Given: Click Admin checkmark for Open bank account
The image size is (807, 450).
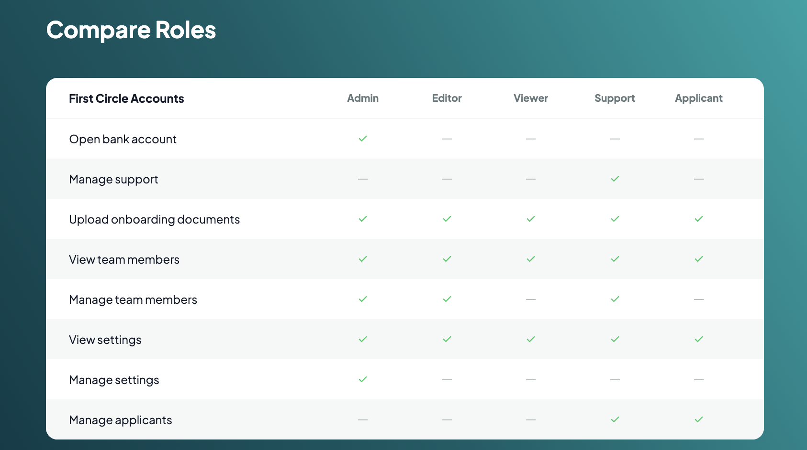Looking at the screenshot, I should pyautogui.click(x=363, y=139).
